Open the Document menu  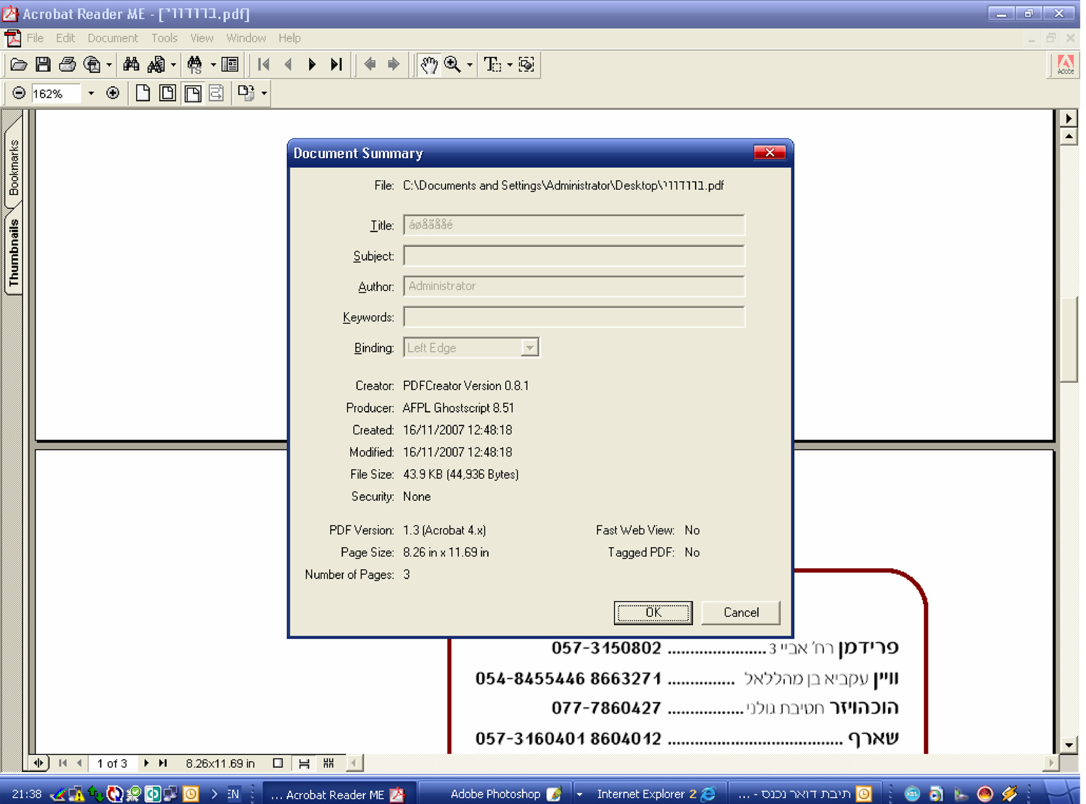[113, 38]
